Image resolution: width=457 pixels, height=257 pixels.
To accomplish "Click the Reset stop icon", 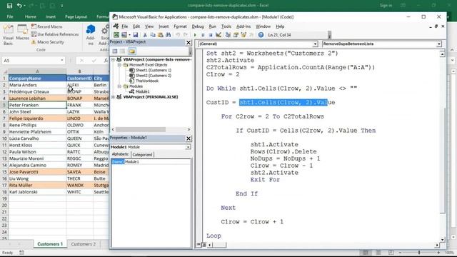I will click(x=211, y=35).
